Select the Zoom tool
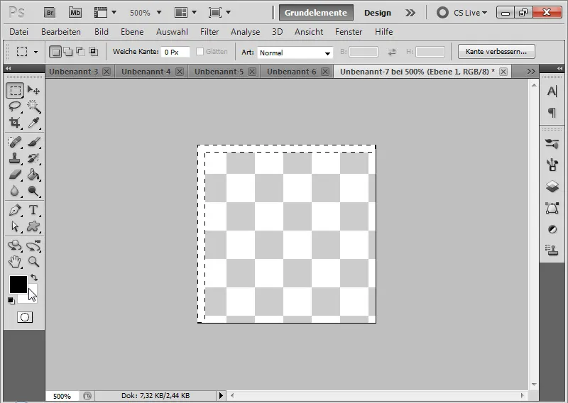The height and width of the screenshot is (403, 568). click(x=33, y=261)
